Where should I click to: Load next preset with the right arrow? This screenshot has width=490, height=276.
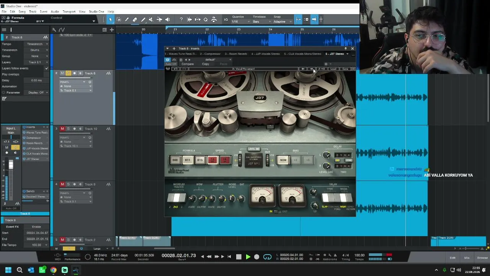point(311,69)
